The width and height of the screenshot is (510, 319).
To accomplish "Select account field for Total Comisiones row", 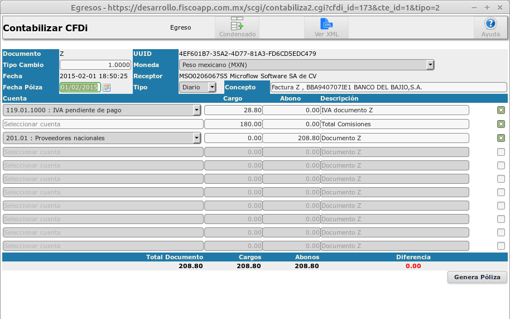I will point(103,124).
